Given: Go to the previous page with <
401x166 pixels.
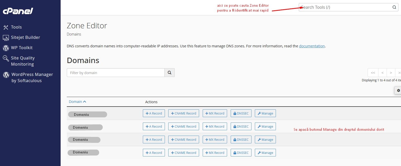Looking at the screenshot, I should (383, 73).
